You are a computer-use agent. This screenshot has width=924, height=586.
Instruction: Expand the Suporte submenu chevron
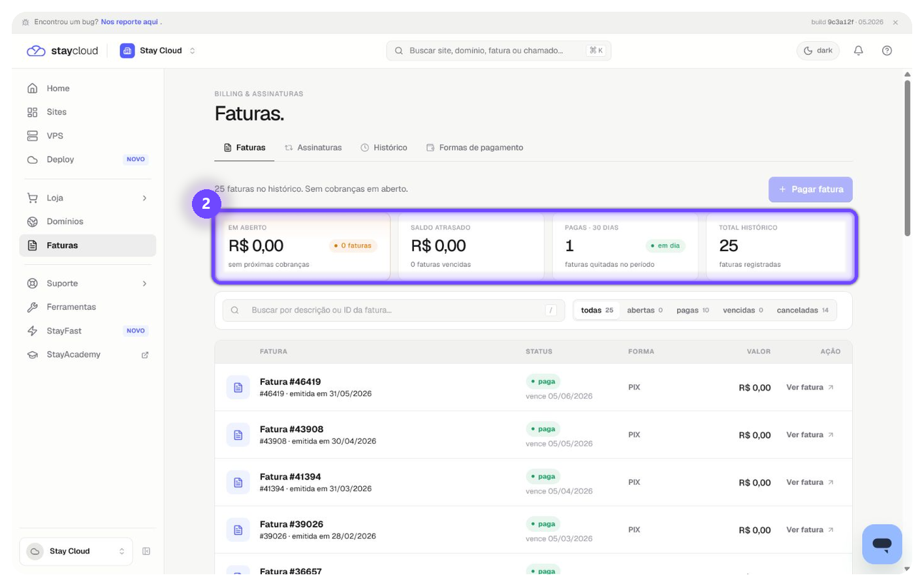click(x=144, y=283)
